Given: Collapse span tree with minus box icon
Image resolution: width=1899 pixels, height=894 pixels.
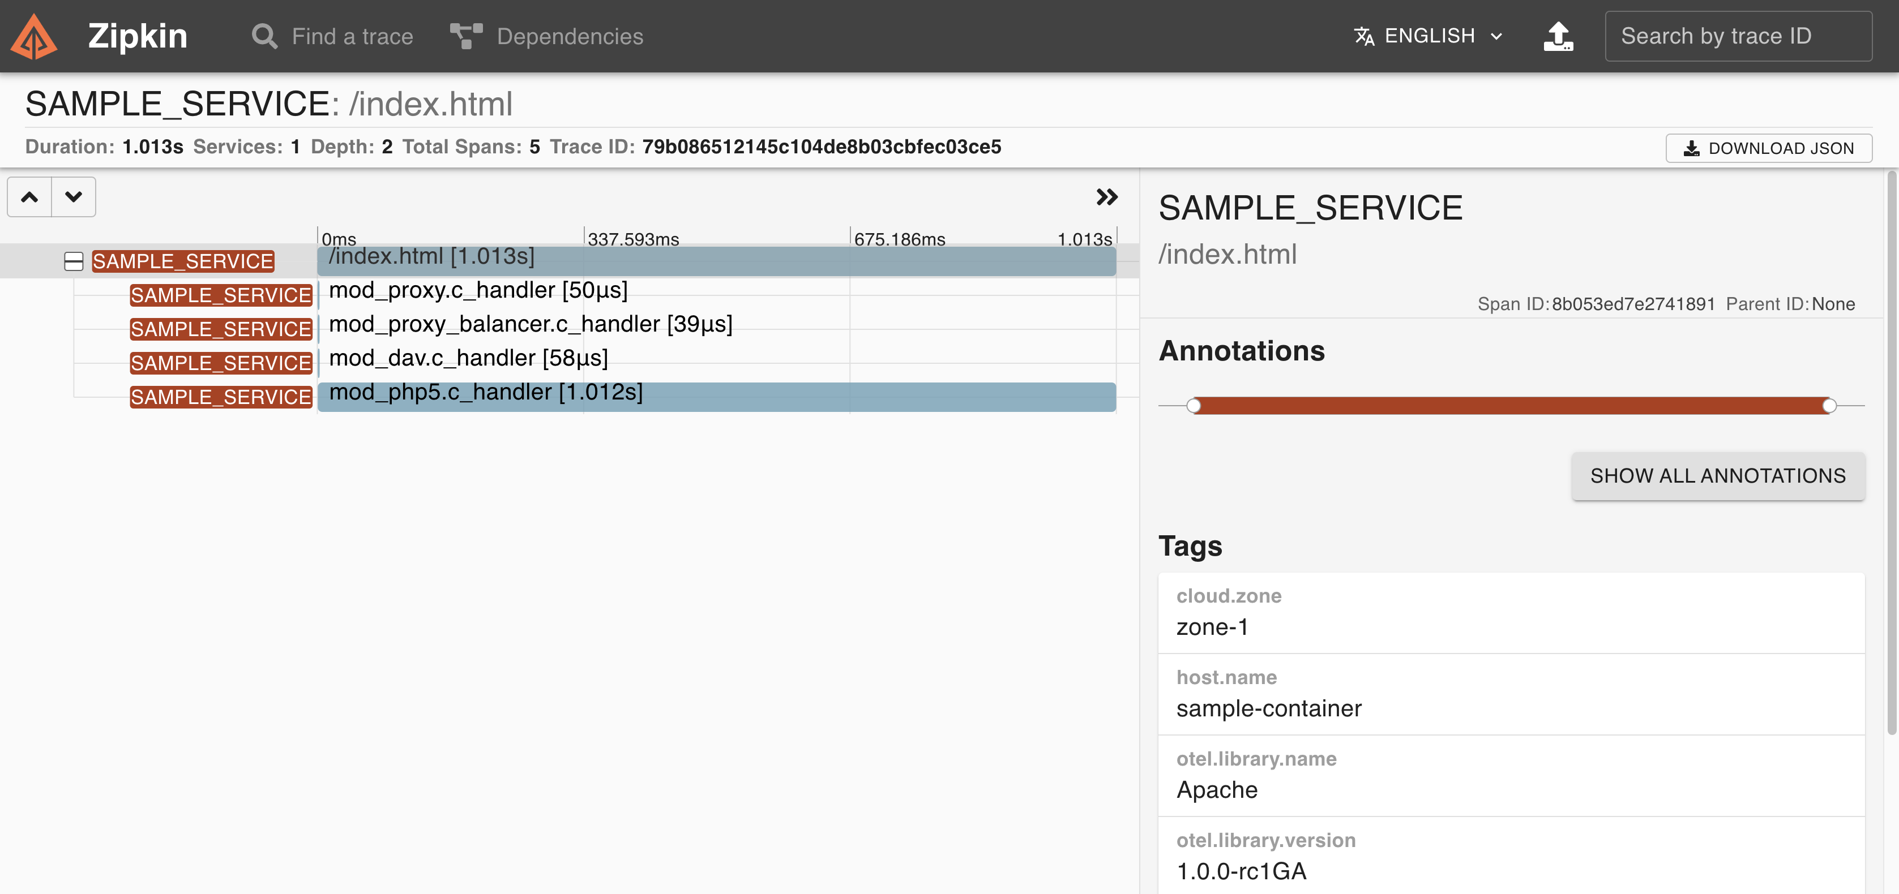Looking at the screenshot, I should click(x=74, y=261).
